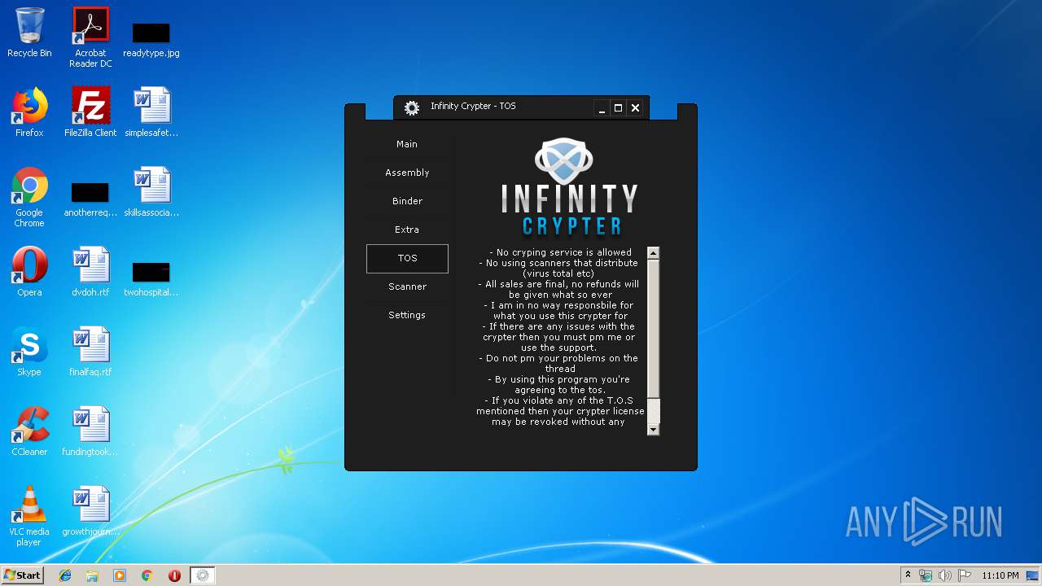This screenshot has width=1042, height=586.
Task: Select the readytype.jpg file icon
Action: coord(151,39)
